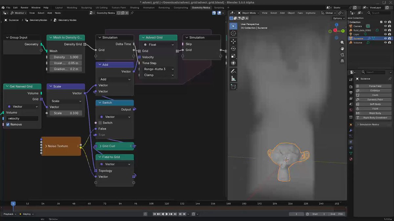This screenshot has width=394, height=221.
Task: Select the Annotate tool icon
Action: 233,71
